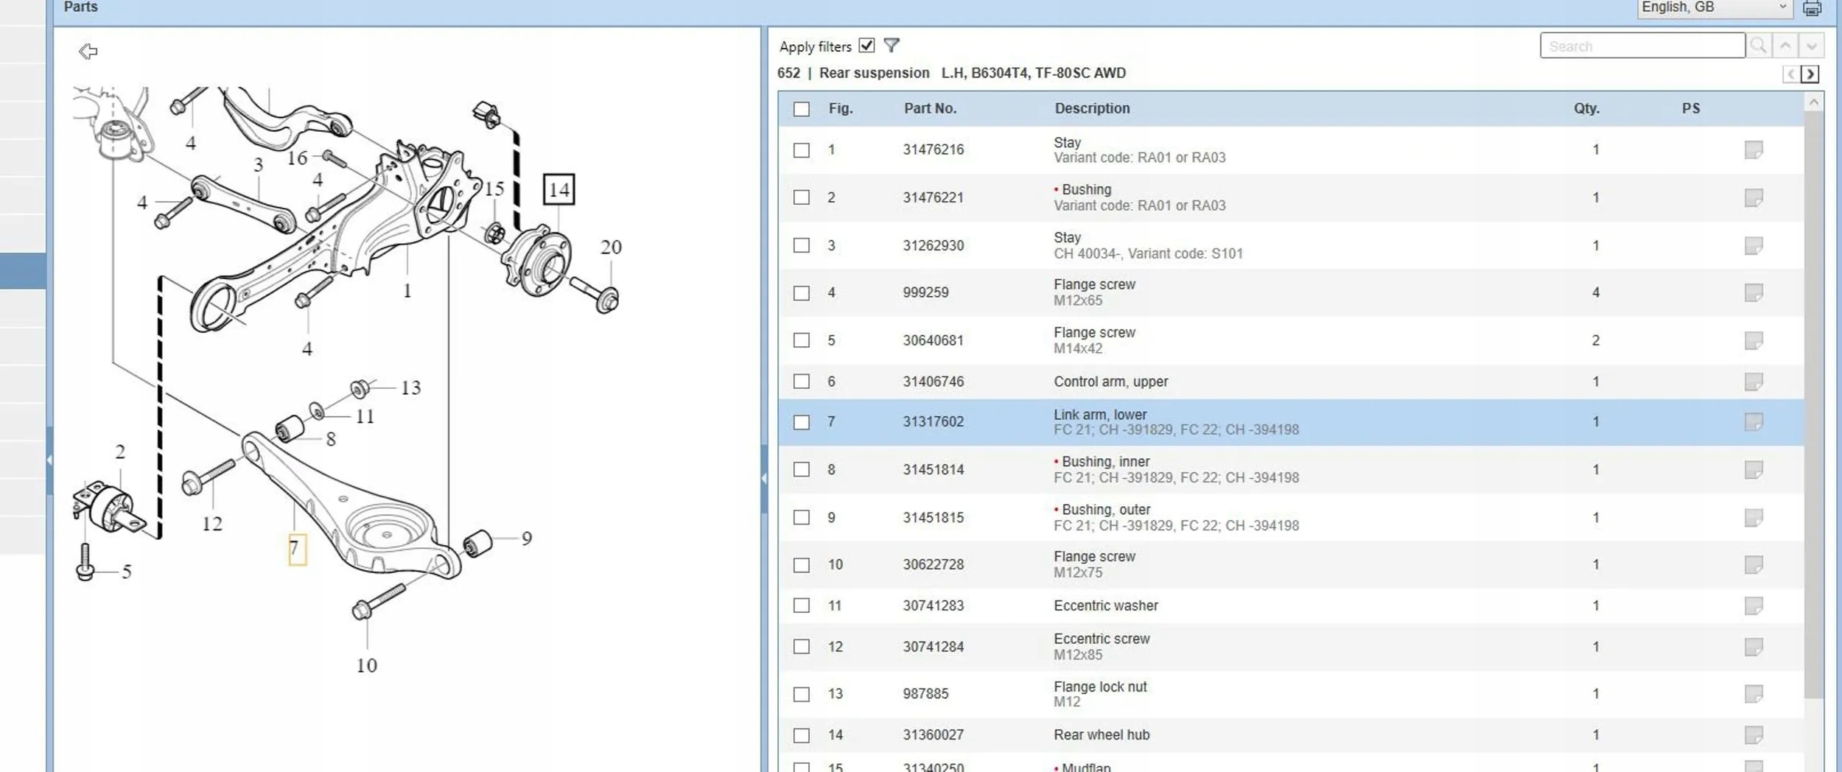1842x772 pixels.
Task: Select checkbox for Flange screw M12x65
Action: [x=802, y=293]
